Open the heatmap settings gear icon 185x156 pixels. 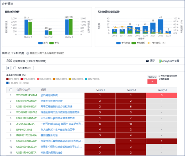[8, 68]
